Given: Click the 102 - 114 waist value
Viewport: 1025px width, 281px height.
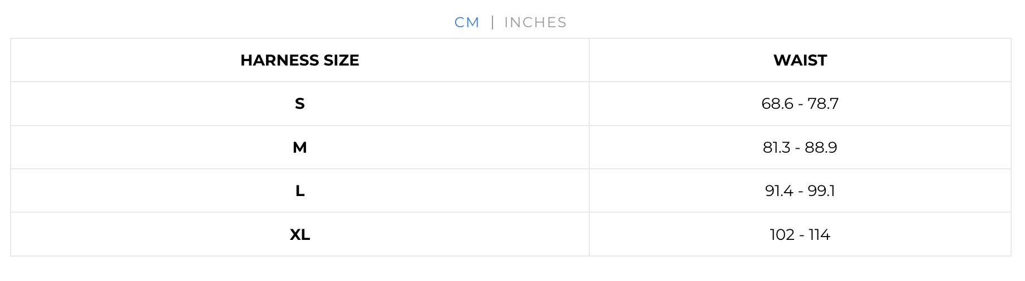Looking at the screenshot, I should tap(800, 234).
